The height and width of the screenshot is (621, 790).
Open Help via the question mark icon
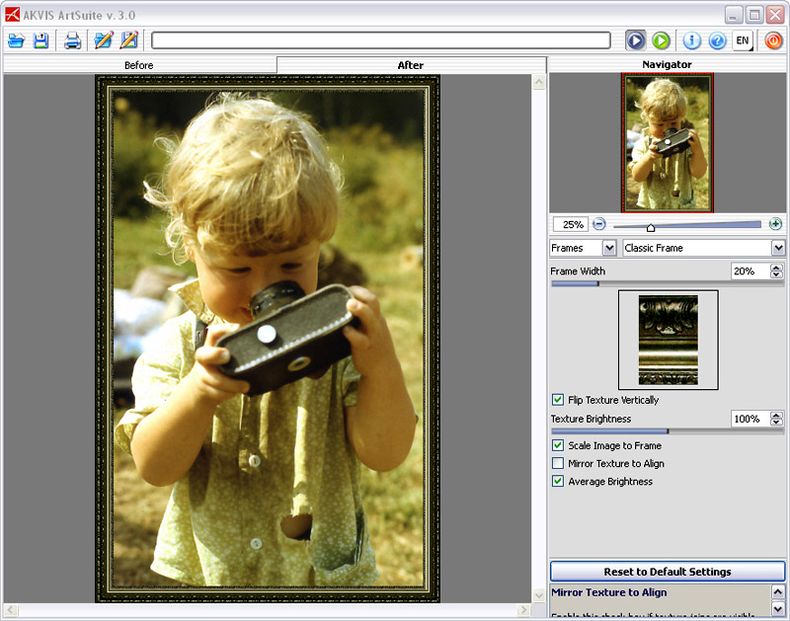717,40
